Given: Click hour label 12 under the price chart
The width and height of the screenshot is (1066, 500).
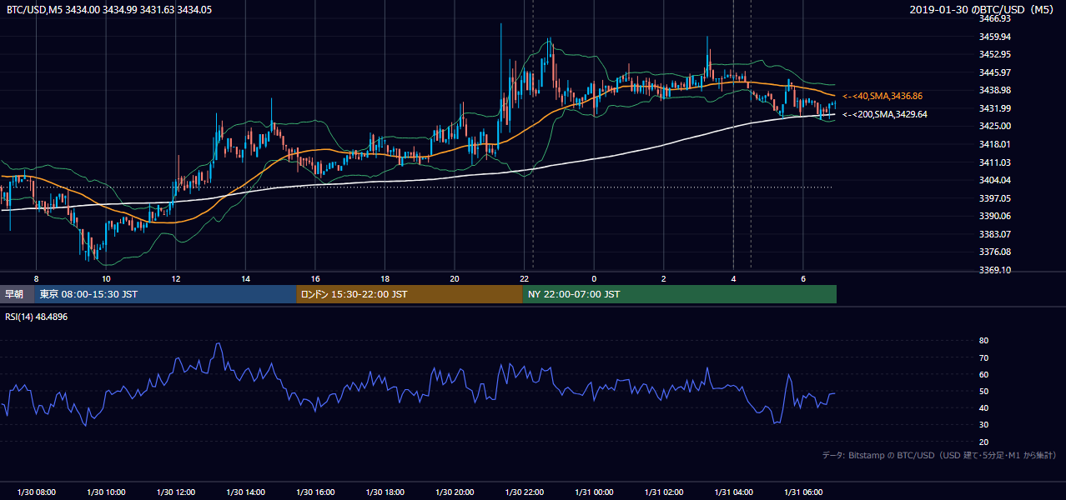Looking at the screenshot, I should coord(175,278).
